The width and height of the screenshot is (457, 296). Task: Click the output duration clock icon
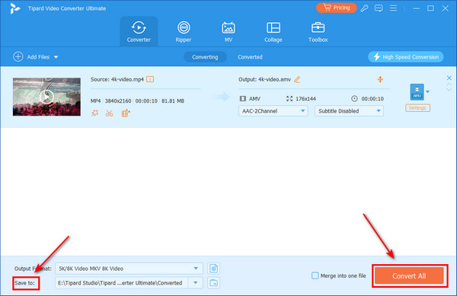click(354, 99)
